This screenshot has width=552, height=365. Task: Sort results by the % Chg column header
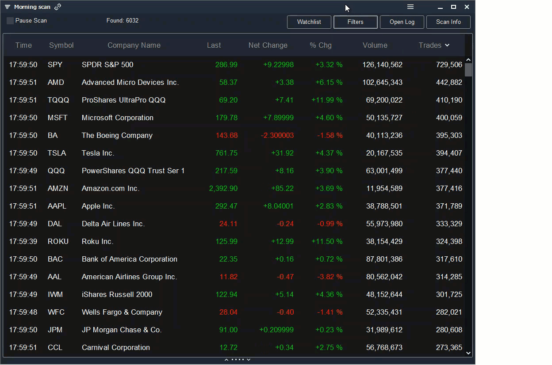coord(320,45)
